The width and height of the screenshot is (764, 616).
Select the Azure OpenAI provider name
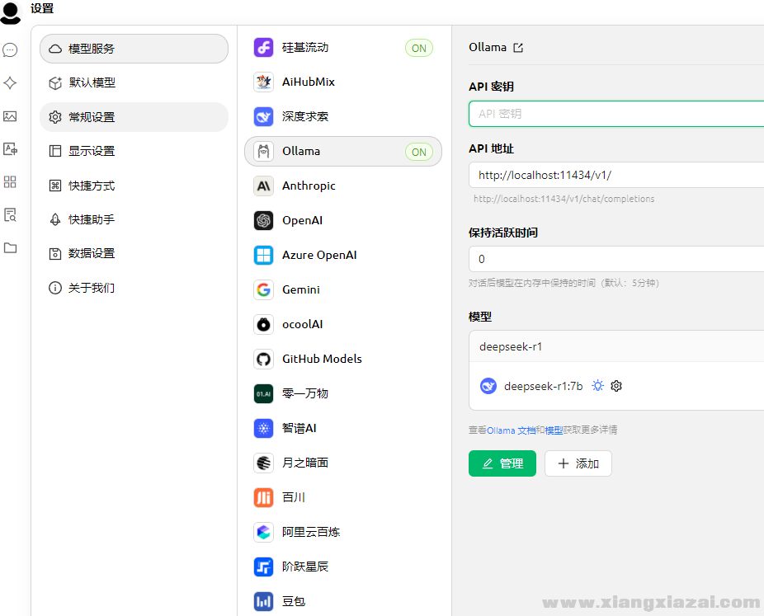(319, 255)
